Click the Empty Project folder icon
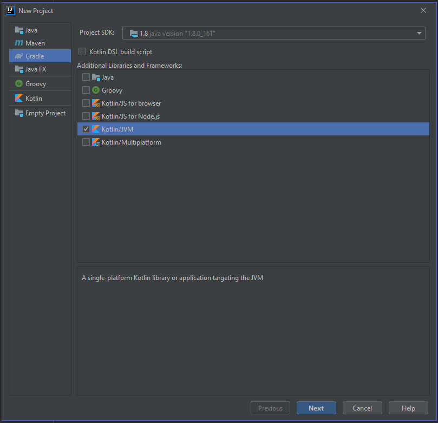This screenshot has height=423, width=438. coord(19,113)
